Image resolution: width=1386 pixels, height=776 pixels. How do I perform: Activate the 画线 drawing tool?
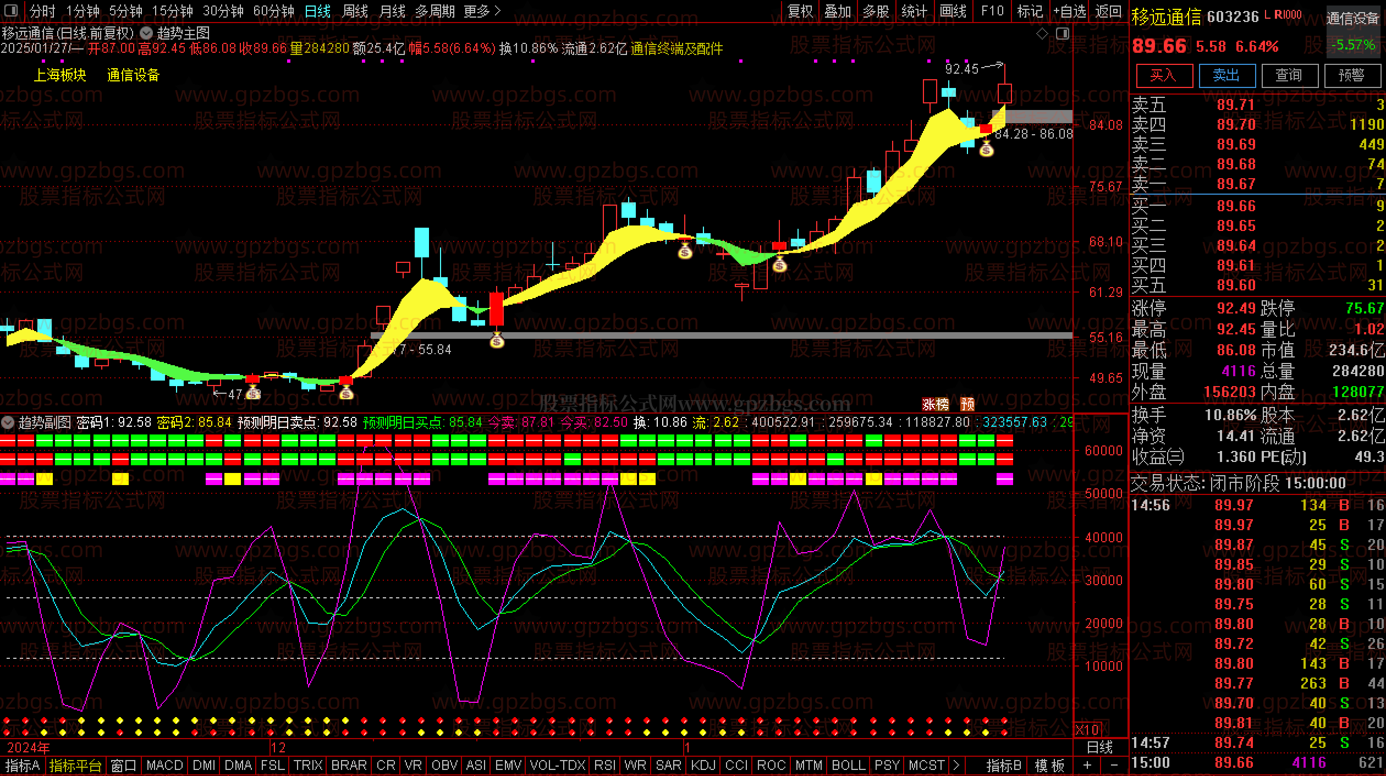953,11
